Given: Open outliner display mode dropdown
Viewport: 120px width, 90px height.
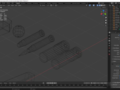Looking at the screenshot, I should pyautogui.click(x=113, y=5).
